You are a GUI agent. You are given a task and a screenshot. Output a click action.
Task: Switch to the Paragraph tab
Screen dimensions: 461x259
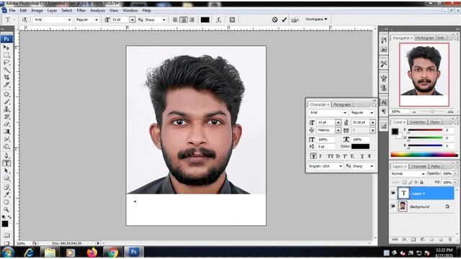[x=342, y=104]
